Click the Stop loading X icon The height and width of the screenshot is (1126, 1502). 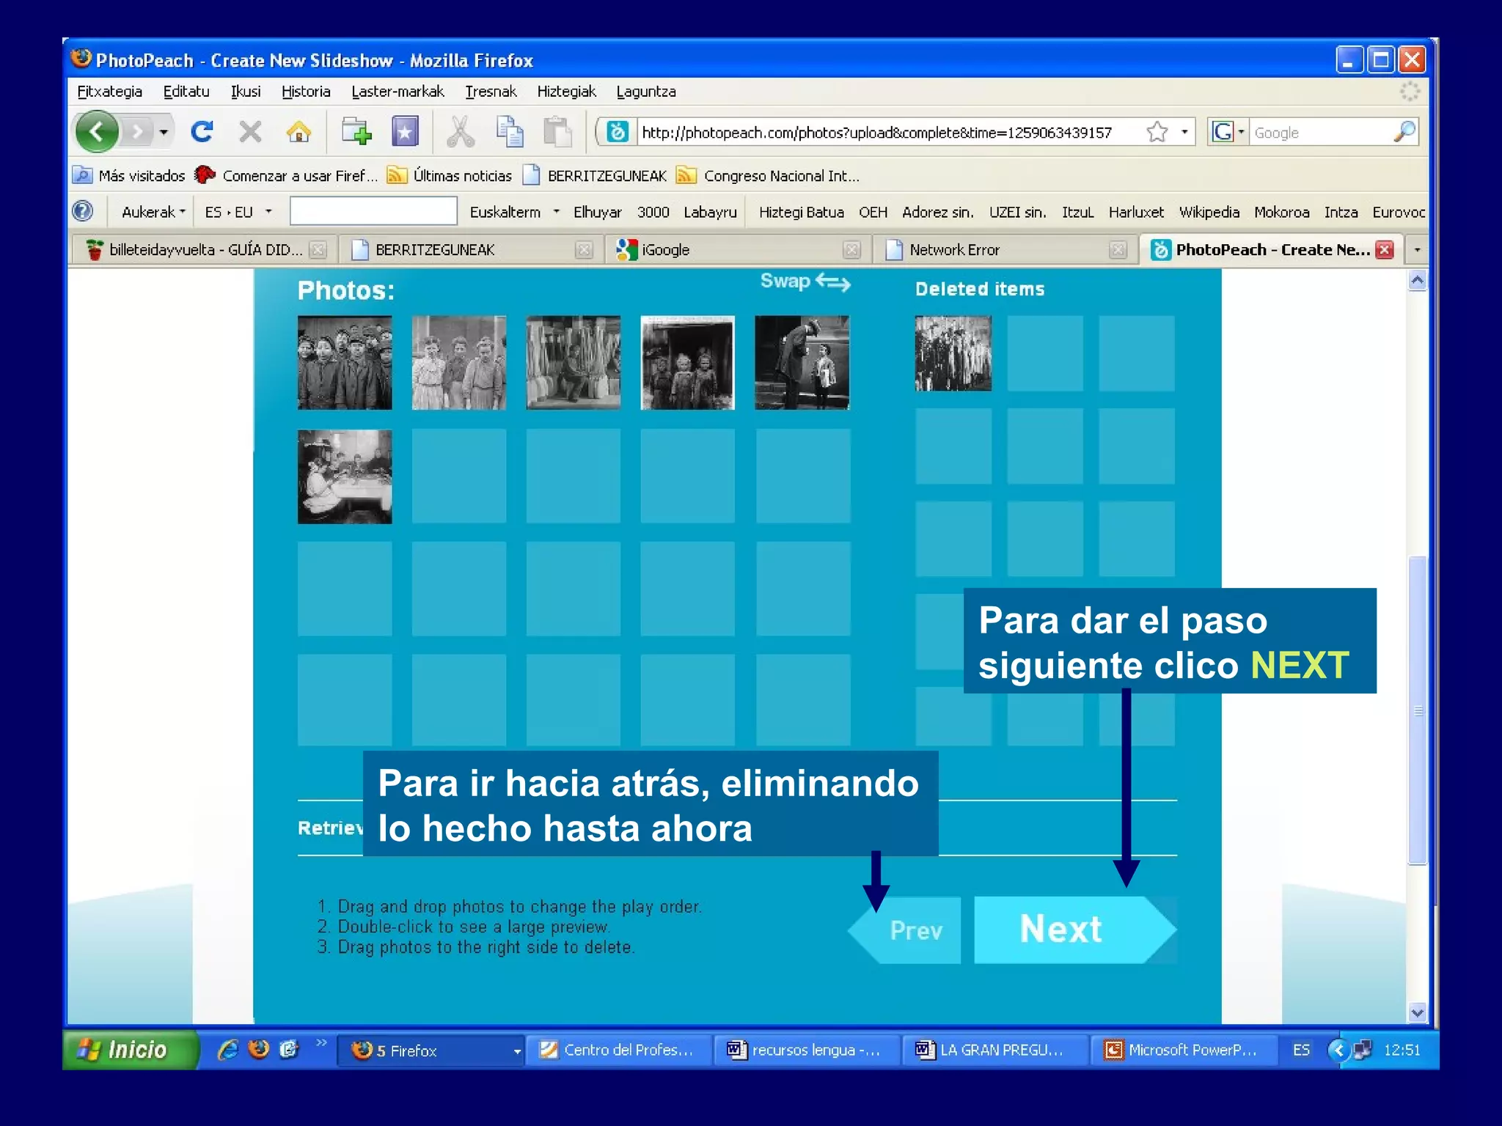pos(250,132)
